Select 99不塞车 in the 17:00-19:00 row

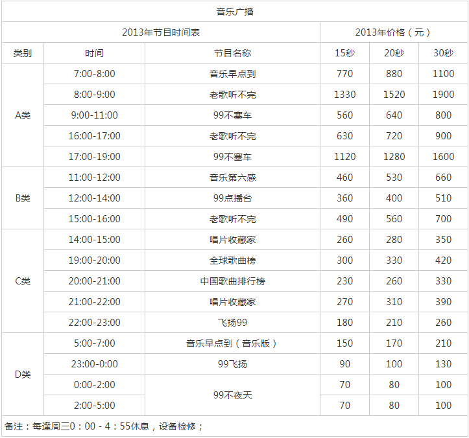pyautogui.click(x=232, y=157)
